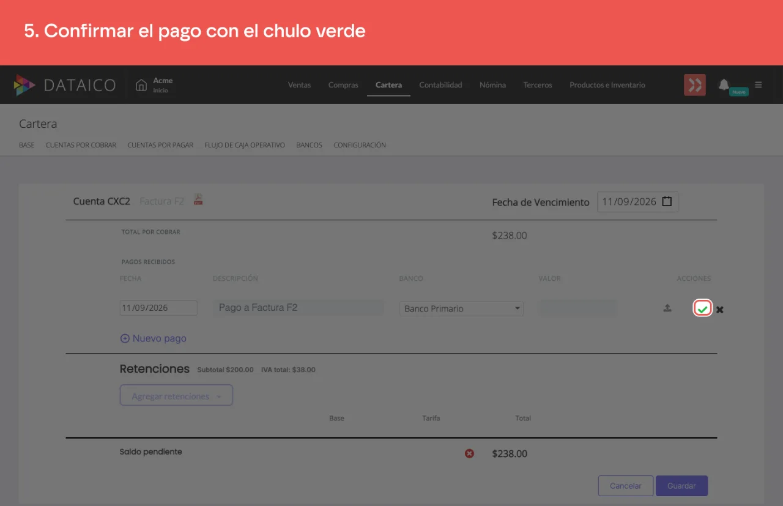
Task: Open the Contabilidad menu
Action: [440, 85]
